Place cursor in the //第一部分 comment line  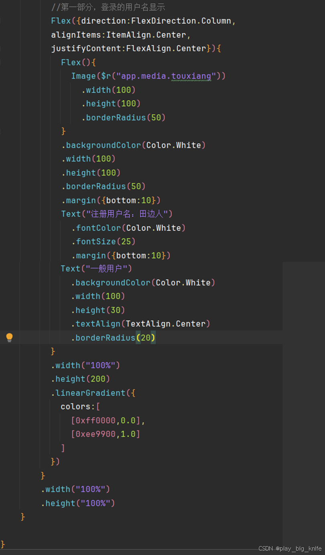(x=108, y=7)
